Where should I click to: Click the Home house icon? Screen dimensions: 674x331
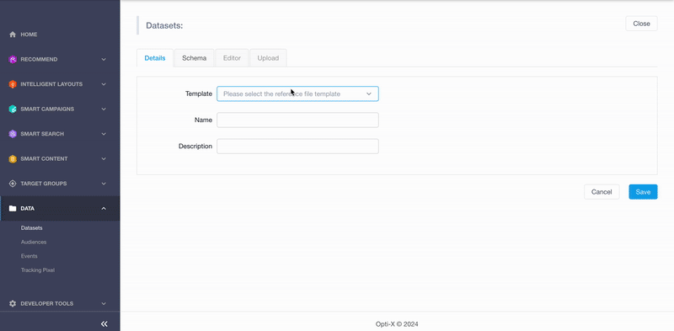(x=13, y=35)
